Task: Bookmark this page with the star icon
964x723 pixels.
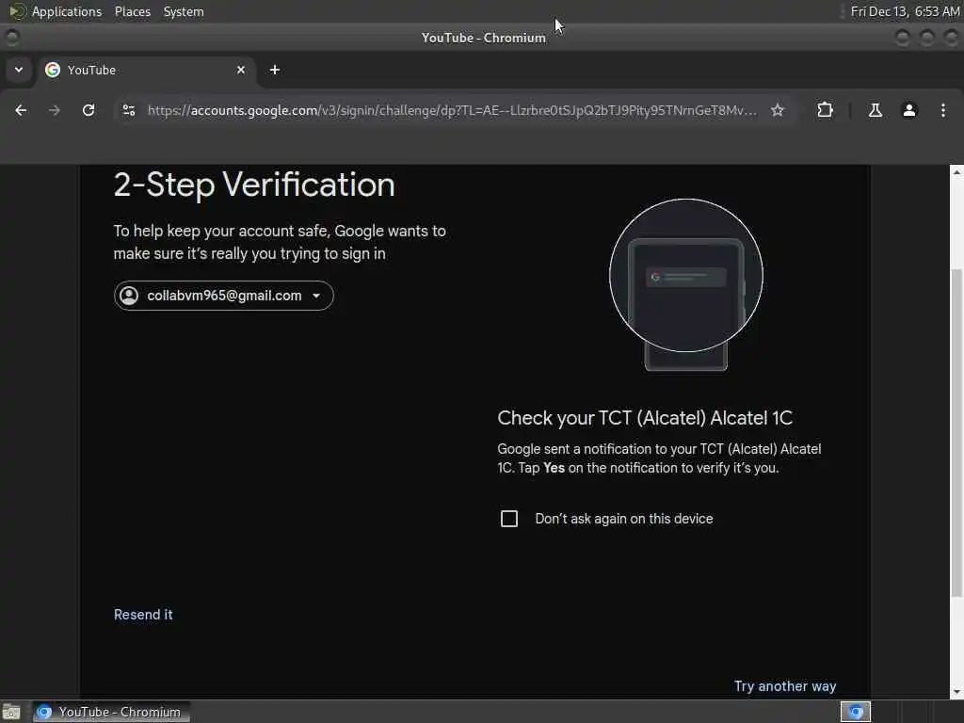Action: 778,110
